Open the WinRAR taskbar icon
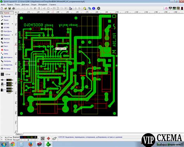 click(40, 144)
